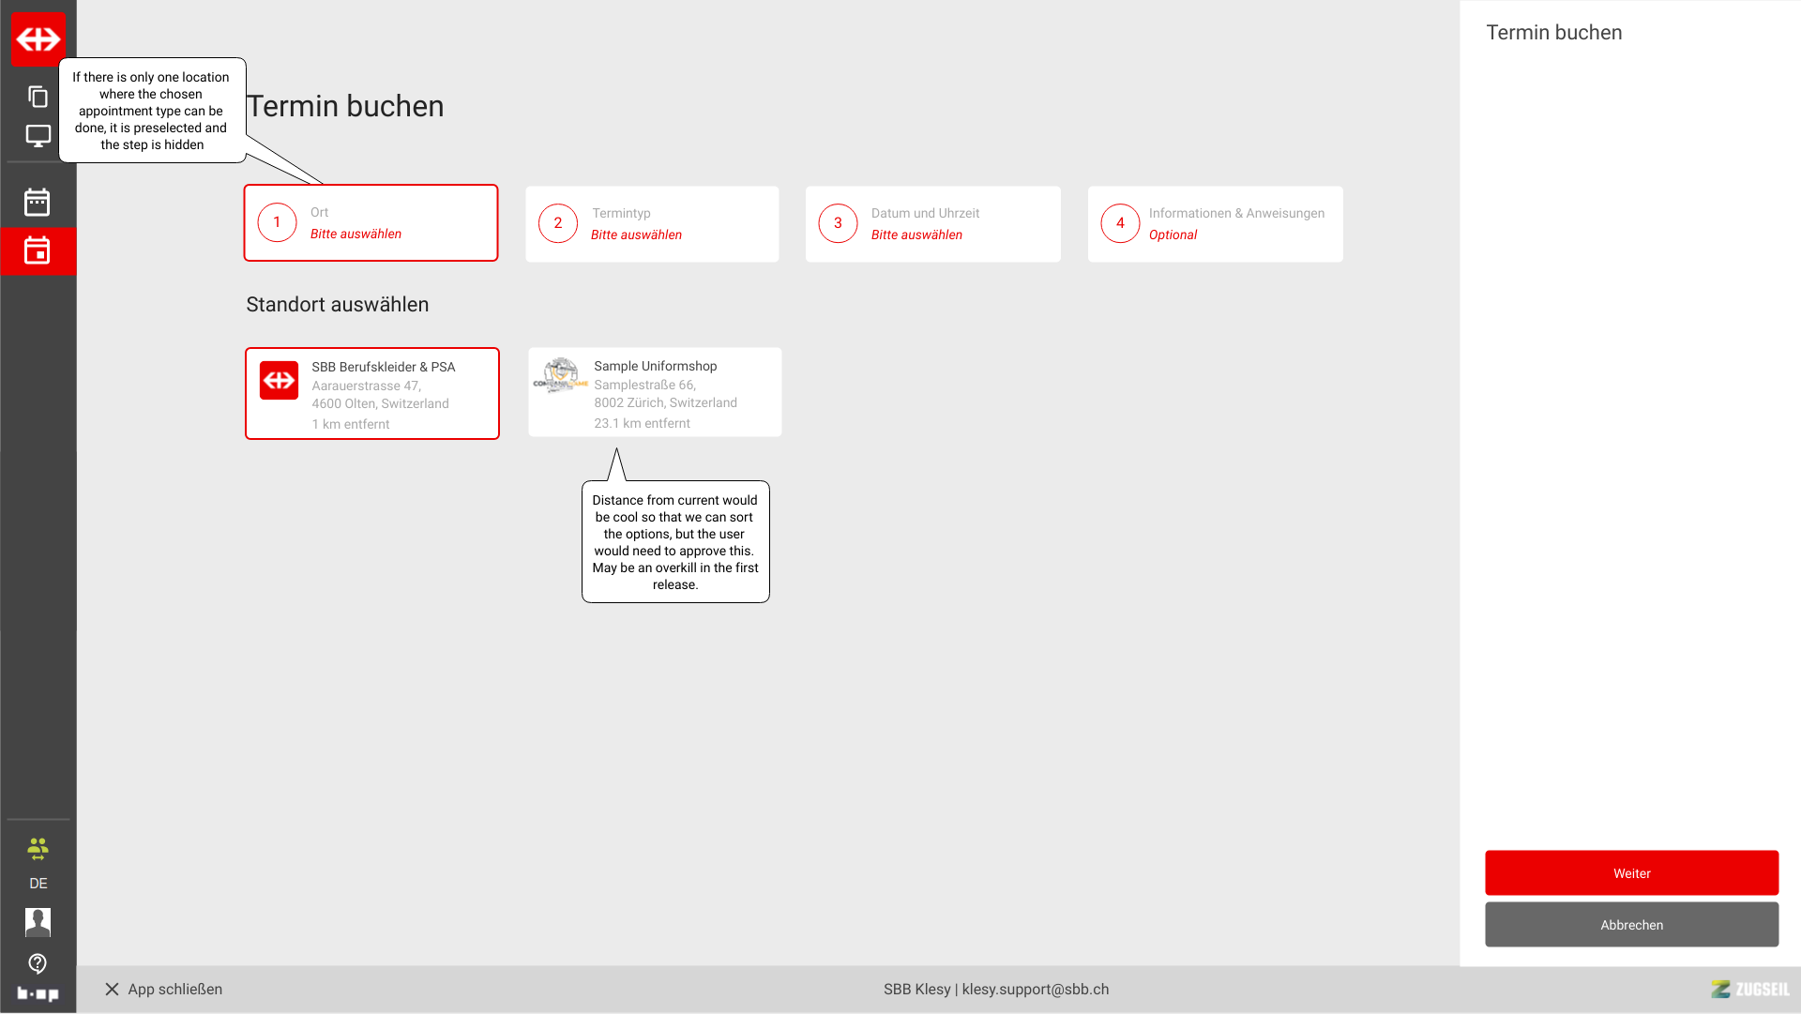The height and width of the screenshot is (1014, 1801).
Task: Select step 1 Ort
Action: point(371,223)
